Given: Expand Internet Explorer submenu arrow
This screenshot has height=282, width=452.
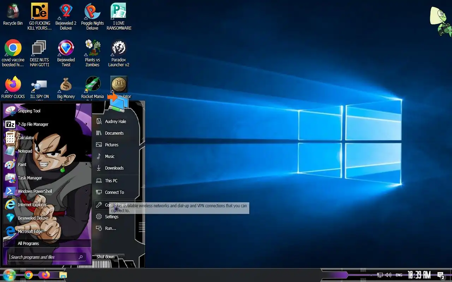Looking at the screenshot, I should pyautogui.click(x=87, y=205).
